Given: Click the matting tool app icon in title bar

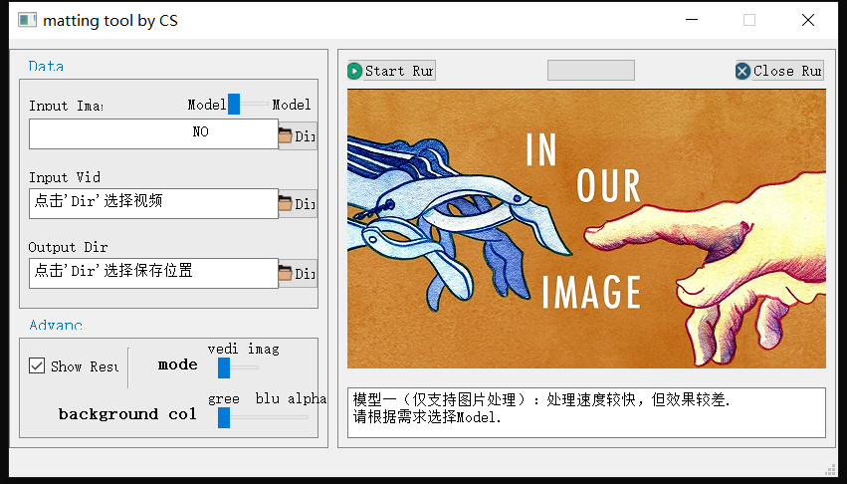Looking at the screenshot, I should (x=27, y=20).
